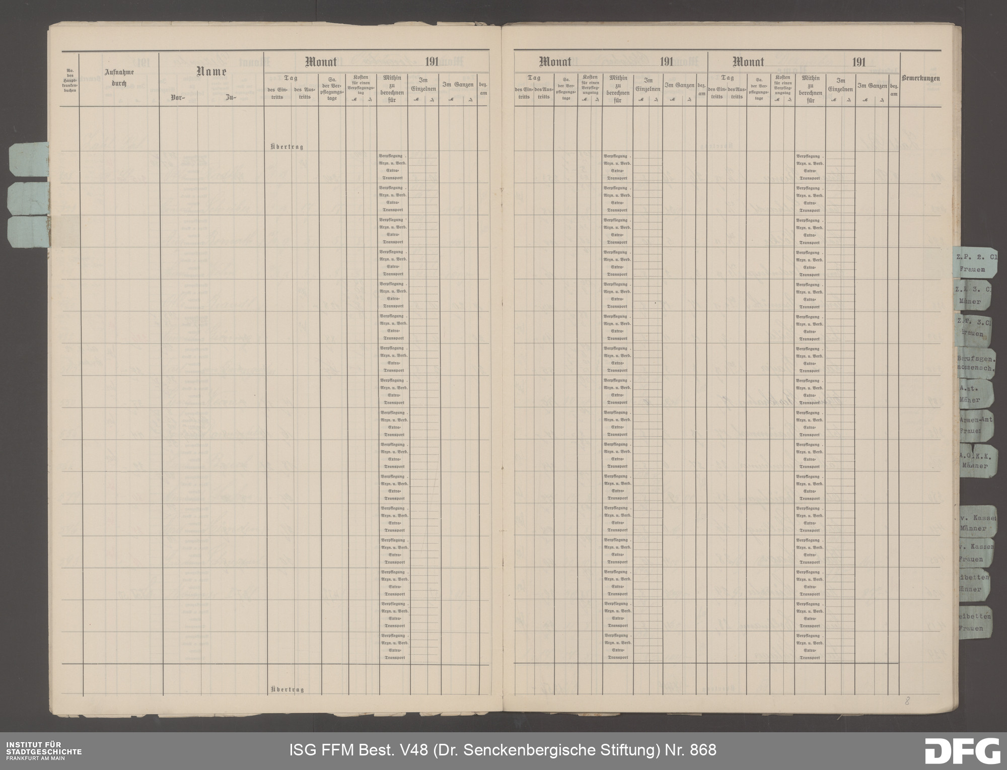Click the Institut für Stadtgeschichte logo

(x=44, y=750)
